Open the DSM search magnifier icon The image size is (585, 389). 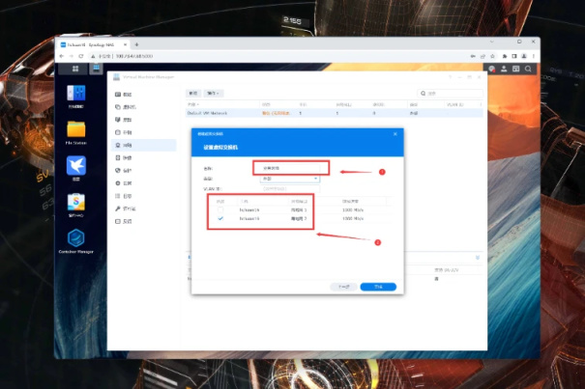(x=528, y=69)
